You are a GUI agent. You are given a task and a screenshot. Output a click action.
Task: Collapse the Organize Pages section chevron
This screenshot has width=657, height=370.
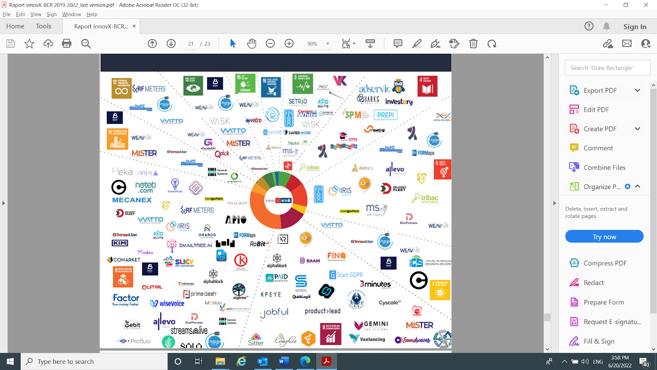click(x=638, y=186)
